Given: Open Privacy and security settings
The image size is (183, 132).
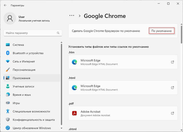Looking at the screenshot, I should tap(34, 120).
